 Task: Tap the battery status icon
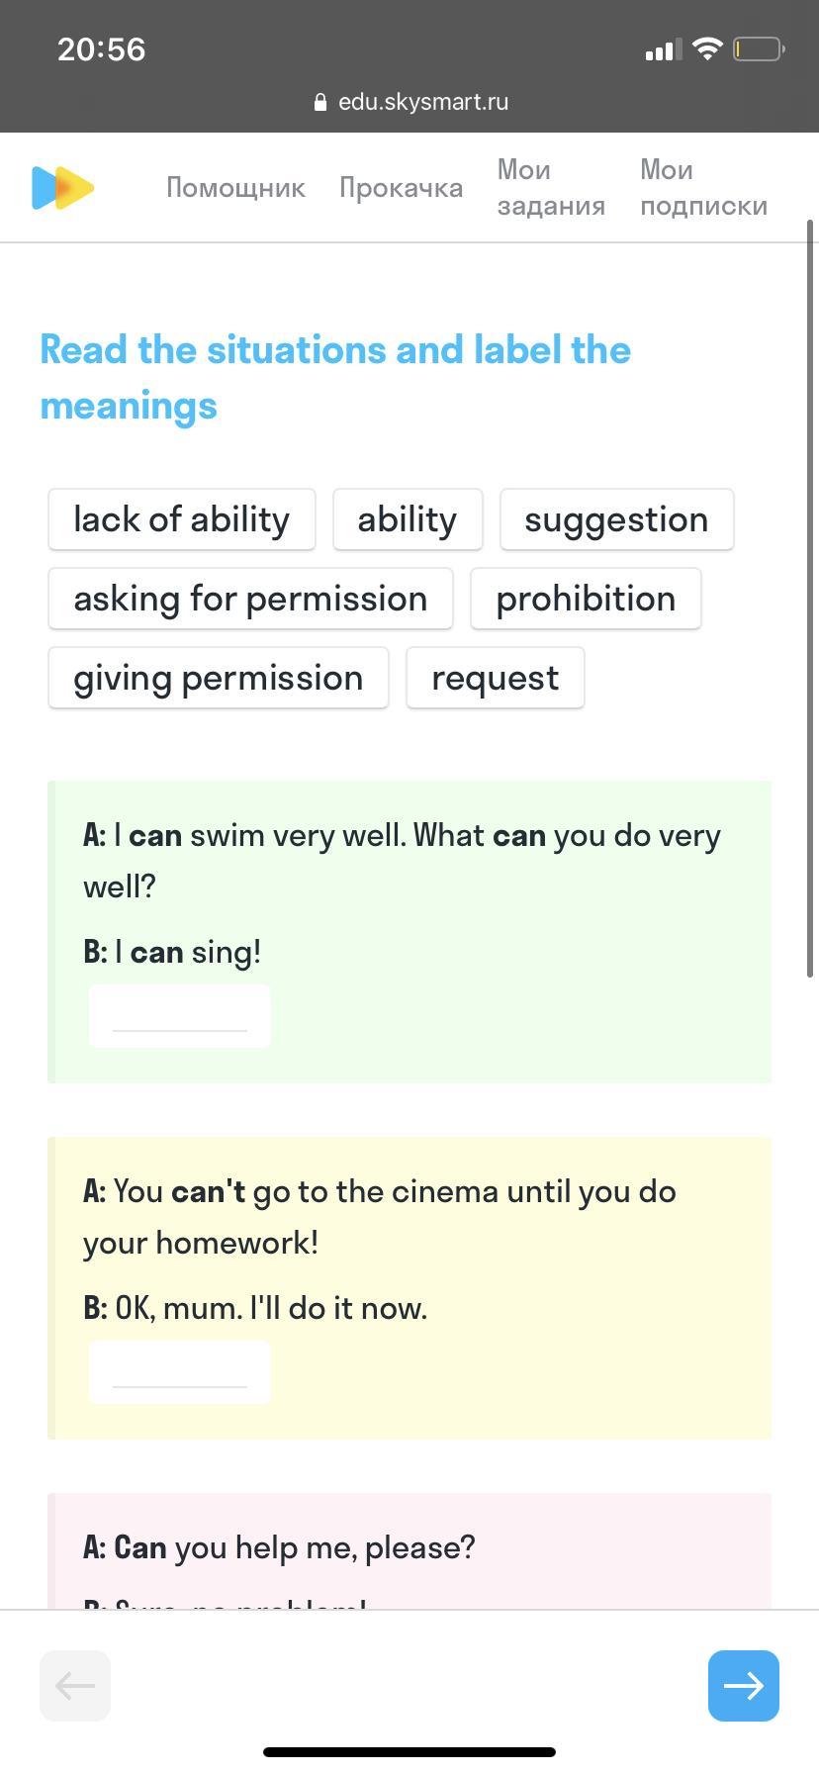[x=758, y=48]
